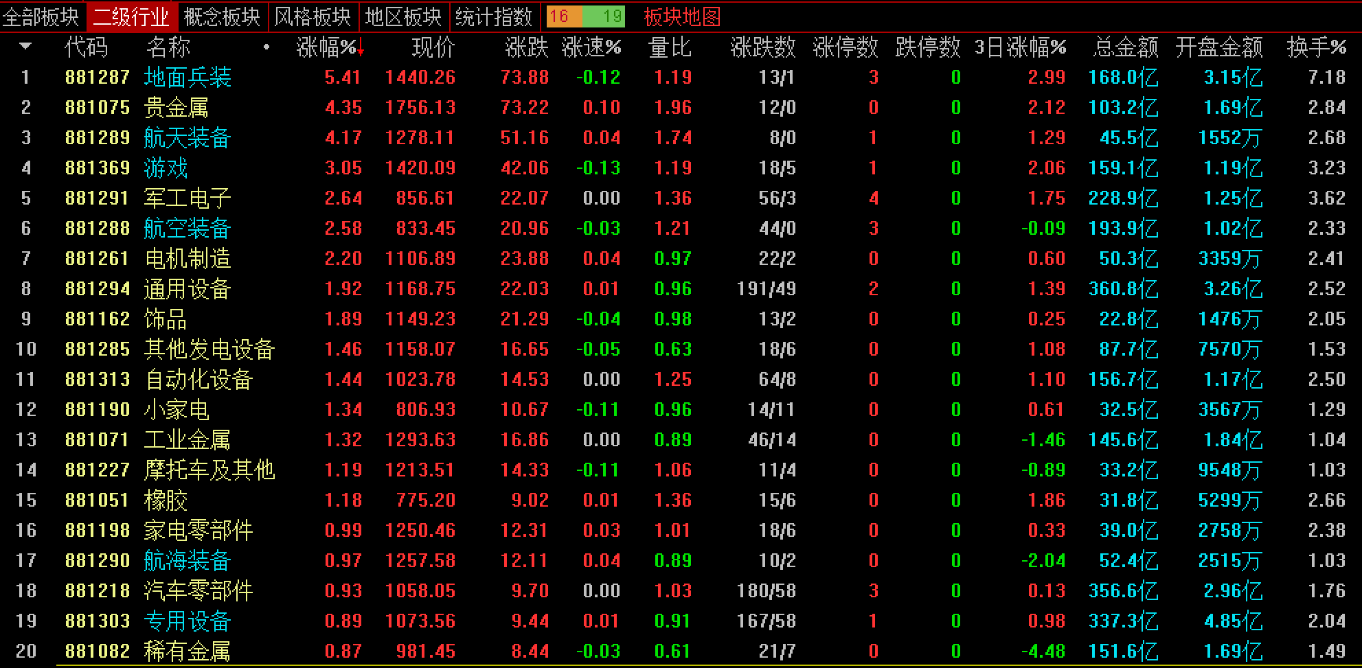Open the row-number dropdown triangle in header
Viewport: 1362px width, 668px height.
click(25, 47)
